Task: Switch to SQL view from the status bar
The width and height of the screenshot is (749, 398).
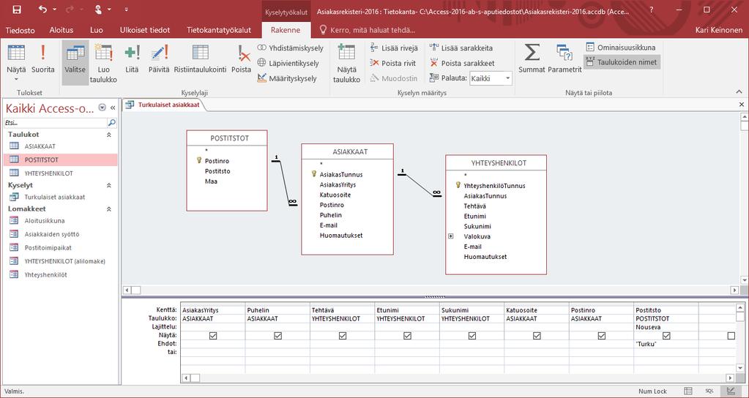Action: tap(709, 391)
